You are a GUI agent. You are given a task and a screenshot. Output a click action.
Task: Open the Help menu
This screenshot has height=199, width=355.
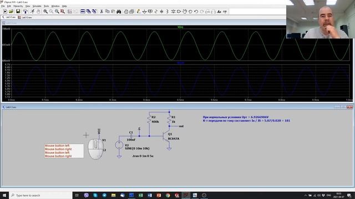tap(64, 6)
